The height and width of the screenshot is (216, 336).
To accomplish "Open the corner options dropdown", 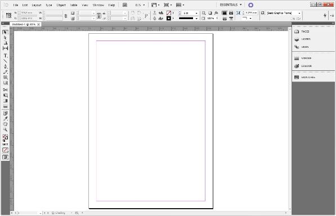I will [250, 19].
